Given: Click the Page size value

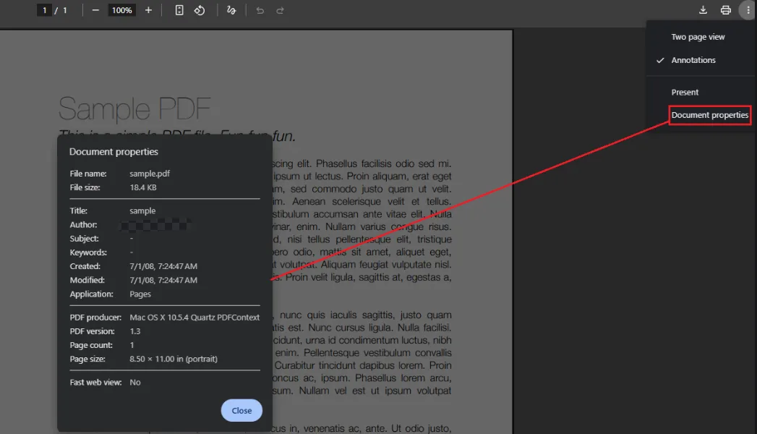Looking at the screenshot, I should (174, 359).
